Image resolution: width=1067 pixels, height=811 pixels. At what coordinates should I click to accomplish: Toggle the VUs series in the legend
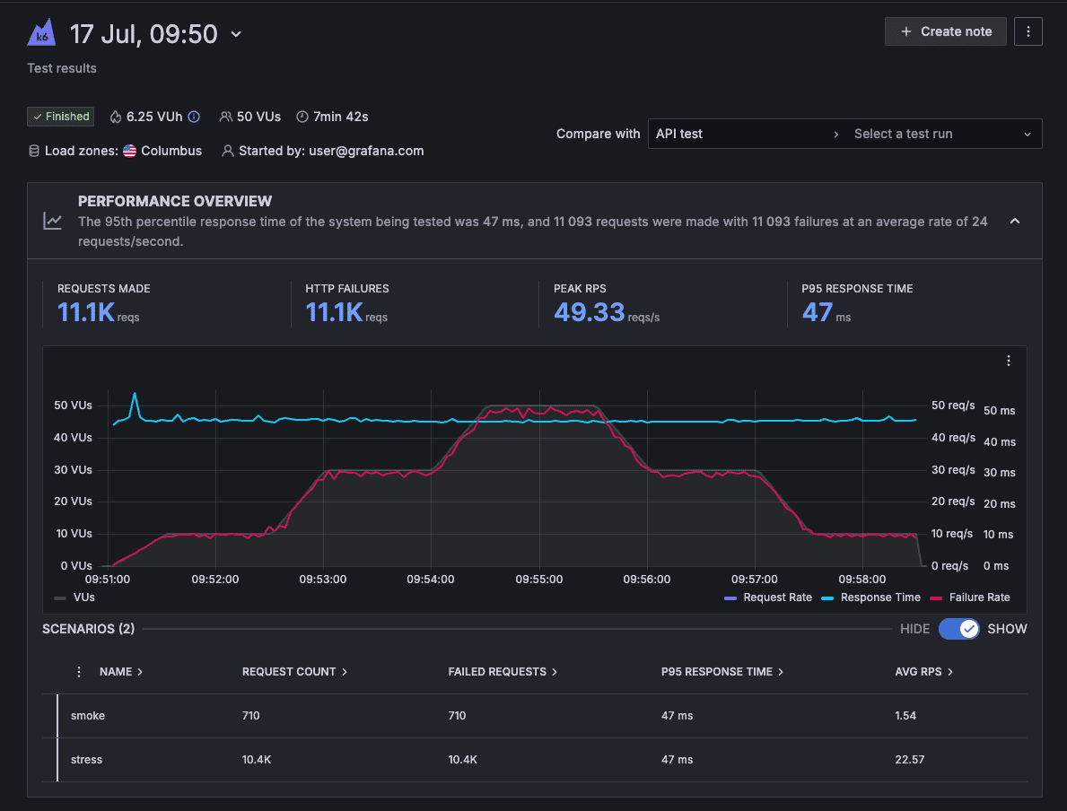click(x=74, y=597)
